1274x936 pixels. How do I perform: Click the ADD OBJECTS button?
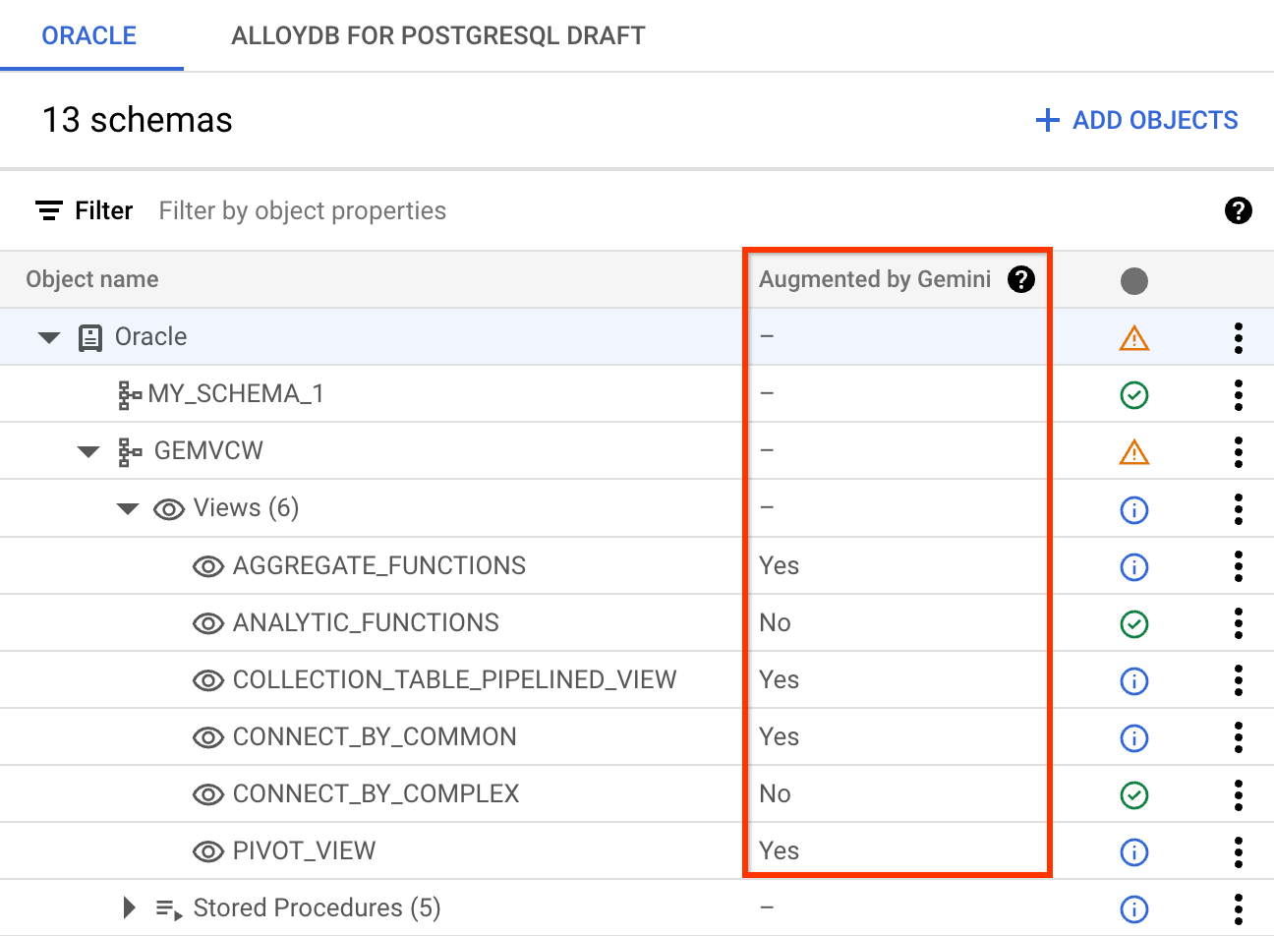click(1135, 119)
